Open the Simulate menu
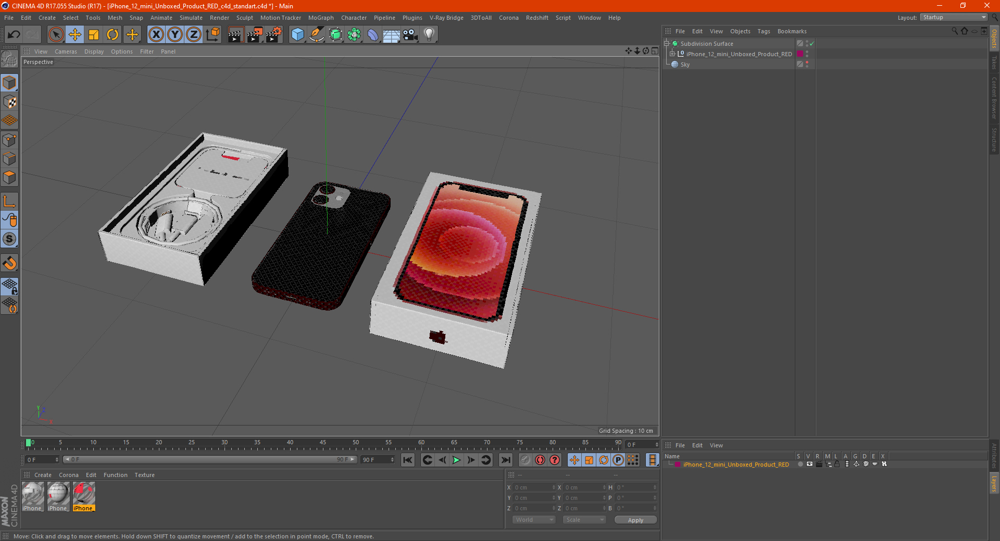 (191, 18)
